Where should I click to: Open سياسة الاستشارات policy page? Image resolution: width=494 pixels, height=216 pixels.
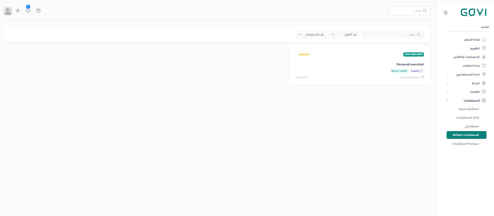pos(466,144)
